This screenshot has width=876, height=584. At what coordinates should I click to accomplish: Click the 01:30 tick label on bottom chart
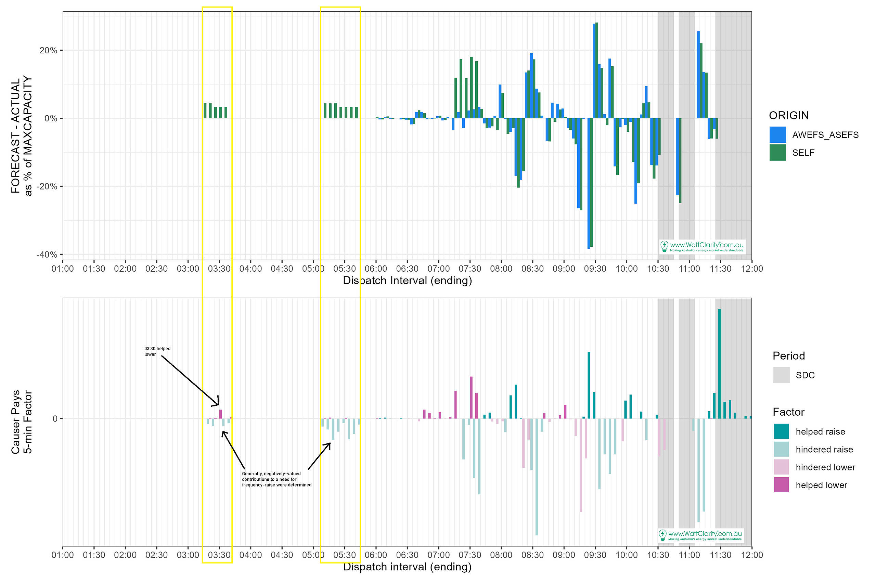[94, 555]
